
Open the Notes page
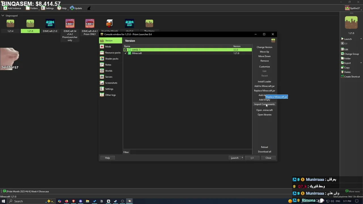click(x=111, y=65)
